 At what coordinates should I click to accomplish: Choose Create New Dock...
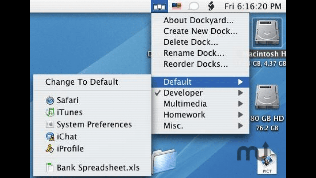pyautogui.click(x=200, y=31)
